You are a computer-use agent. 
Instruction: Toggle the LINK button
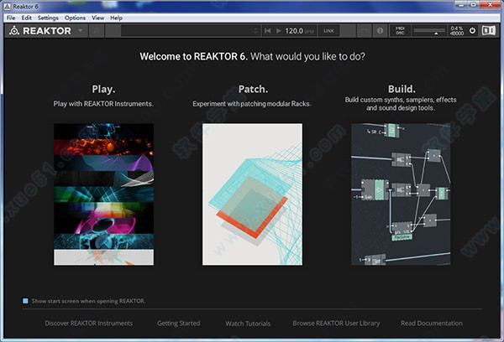click(328, 31)
